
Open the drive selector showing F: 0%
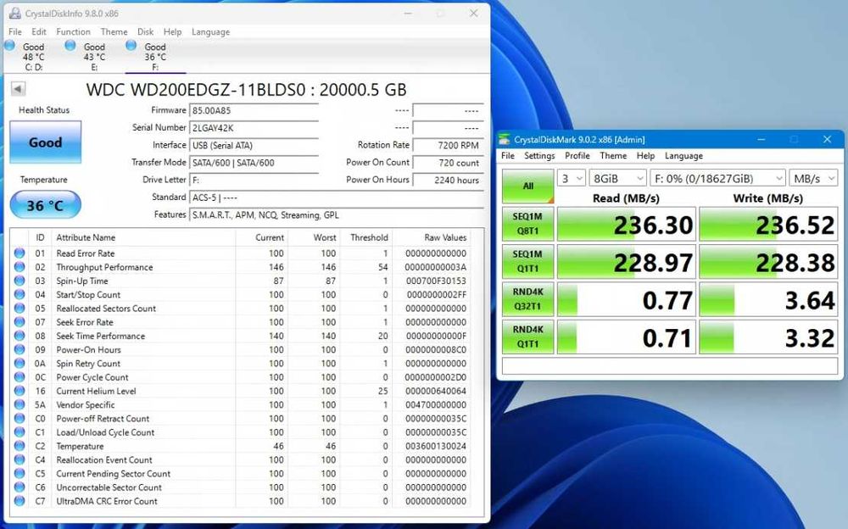pyautogui.click(x=717, y=179)
